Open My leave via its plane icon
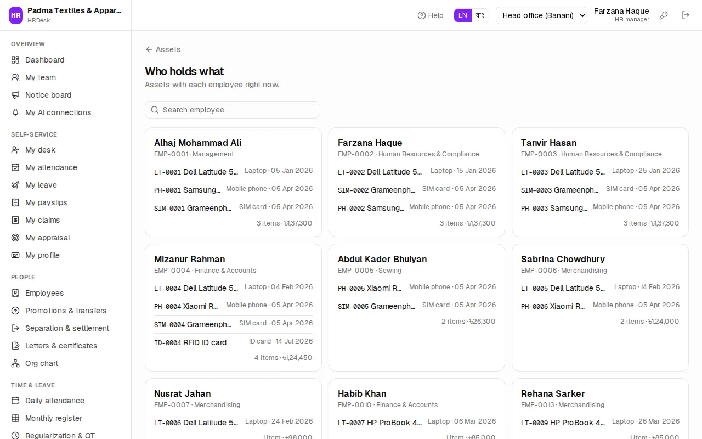Screen dimensions: 702x439 pos(15,185)
